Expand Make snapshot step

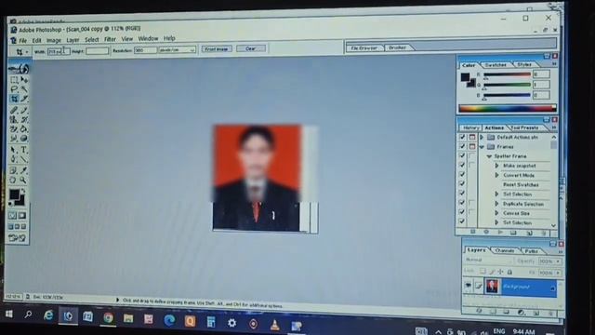pos(496,166)
